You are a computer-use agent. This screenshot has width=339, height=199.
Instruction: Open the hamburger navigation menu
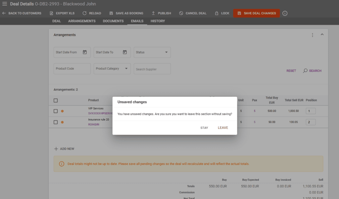(5, 4)
